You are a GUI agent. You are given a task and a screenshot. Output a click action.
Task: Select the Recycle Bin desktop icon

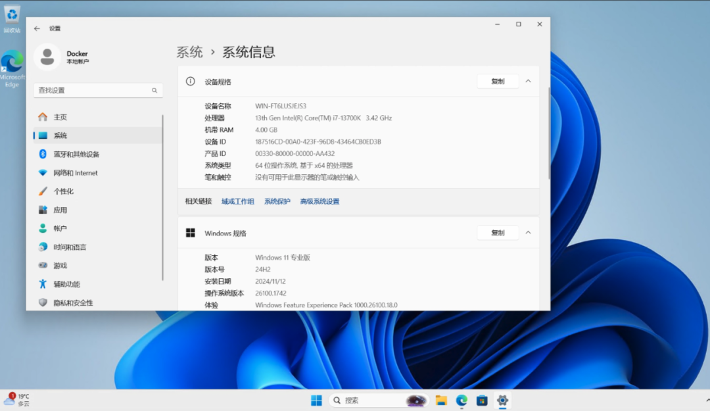pos(12,19)
